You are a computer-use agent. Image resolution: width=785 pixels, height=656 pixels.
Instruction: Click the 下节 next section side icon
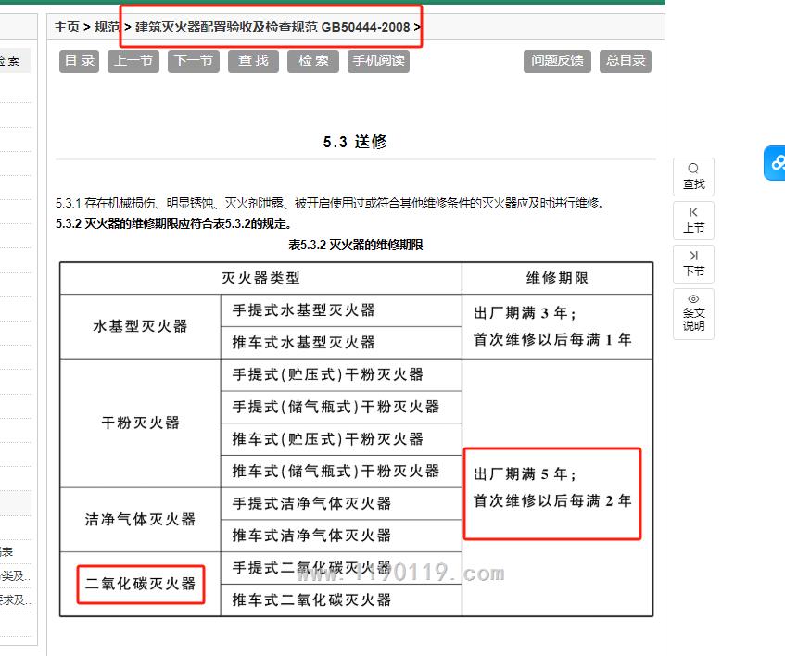pos(693,263)
